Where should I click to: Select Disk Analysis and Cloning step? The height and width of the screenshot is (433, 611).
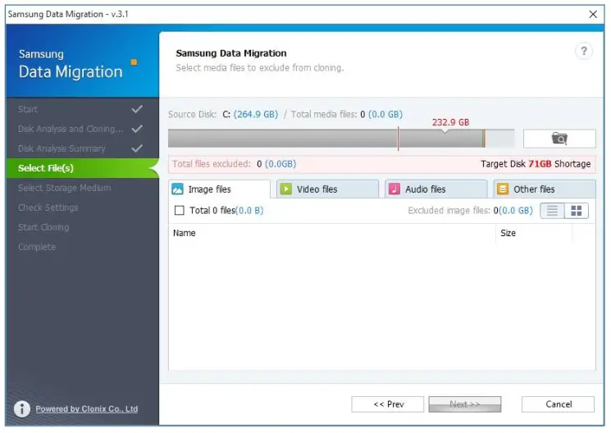pos(71,129)
